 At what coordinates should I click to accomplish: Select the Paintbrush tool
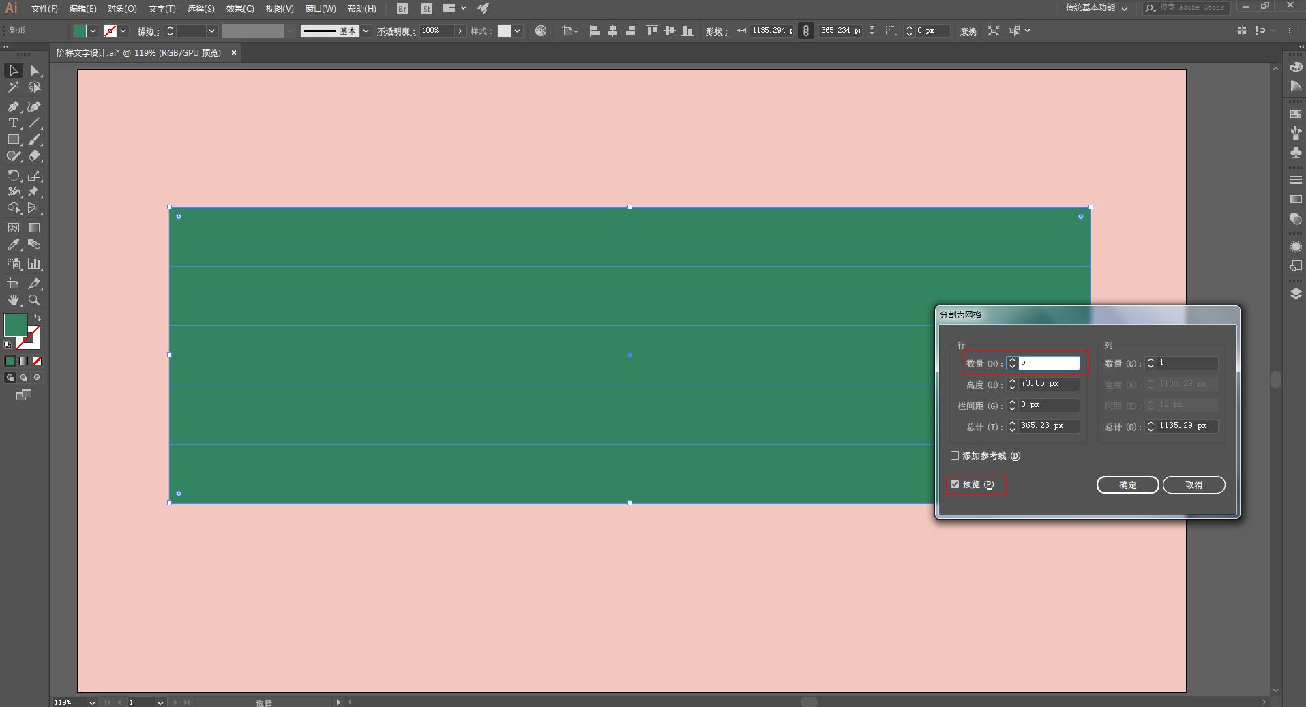pos(34,140)
